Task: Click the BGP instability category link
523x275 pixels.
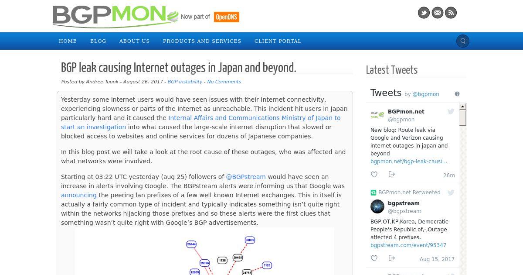Action: click(x=185, y=82)
